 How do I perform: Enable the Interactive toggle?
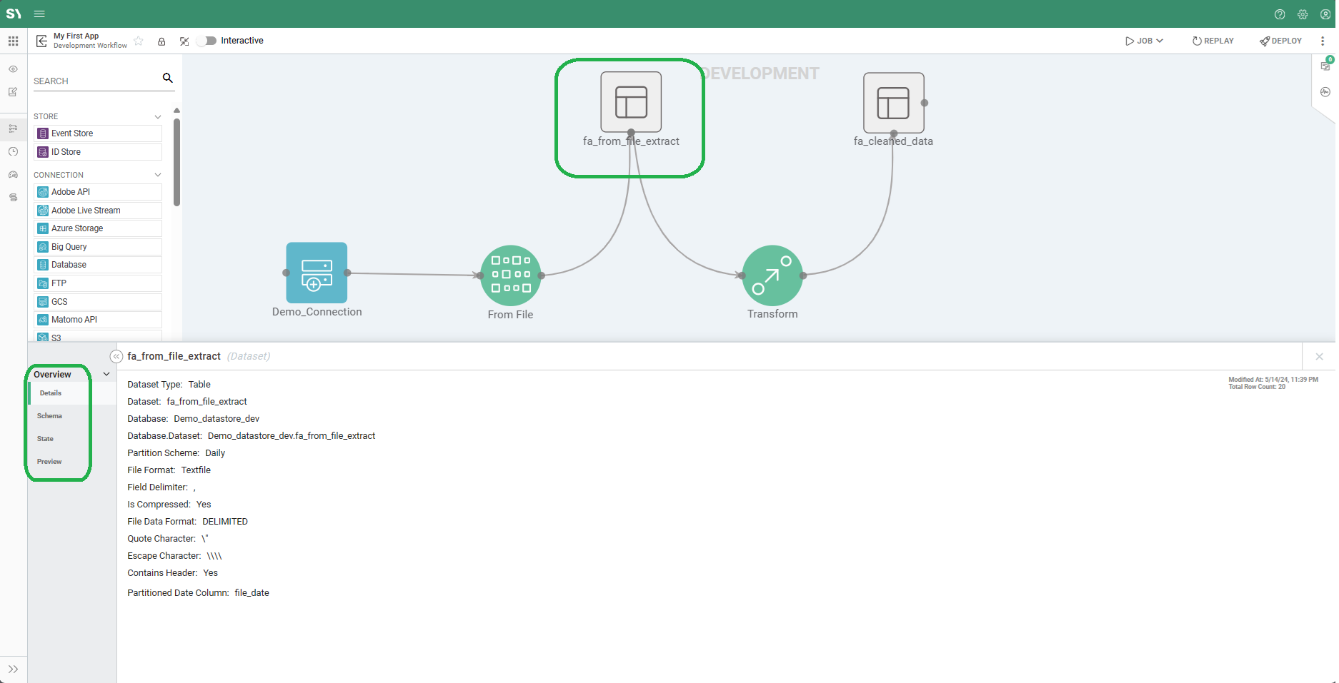tap(206, 41)
